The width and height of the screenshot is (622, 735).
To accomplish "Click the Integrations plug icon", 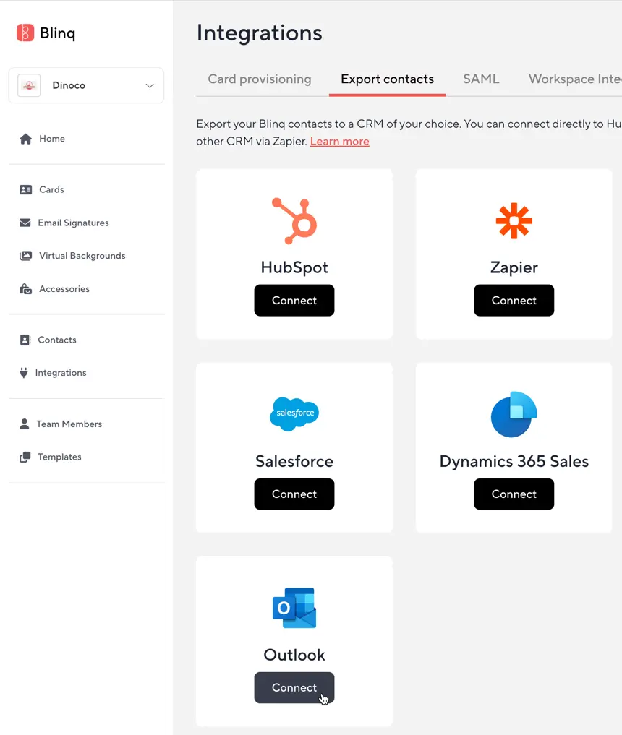I will point(24,373).
